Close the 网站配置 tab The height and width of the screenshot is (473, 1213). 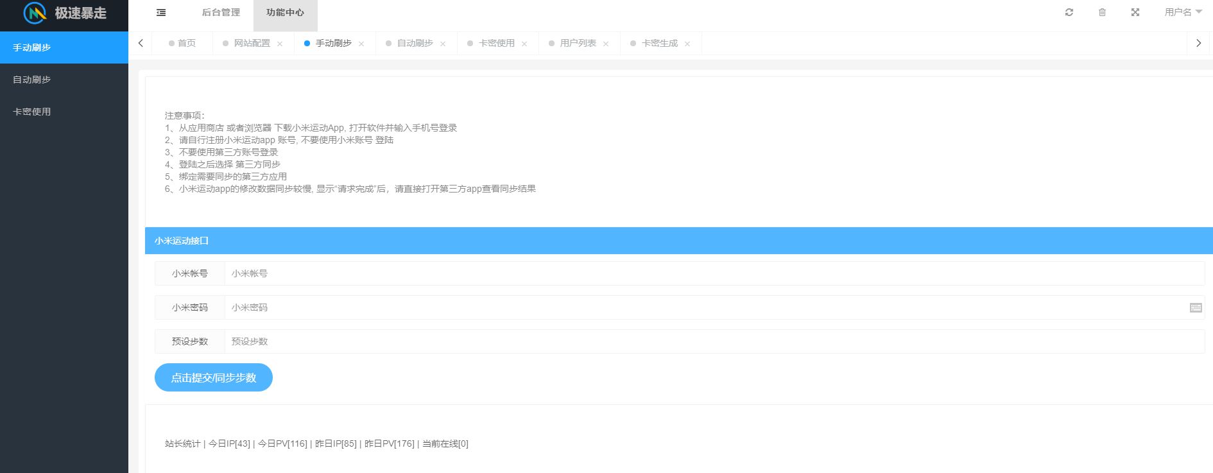click(x=280, y=44)
